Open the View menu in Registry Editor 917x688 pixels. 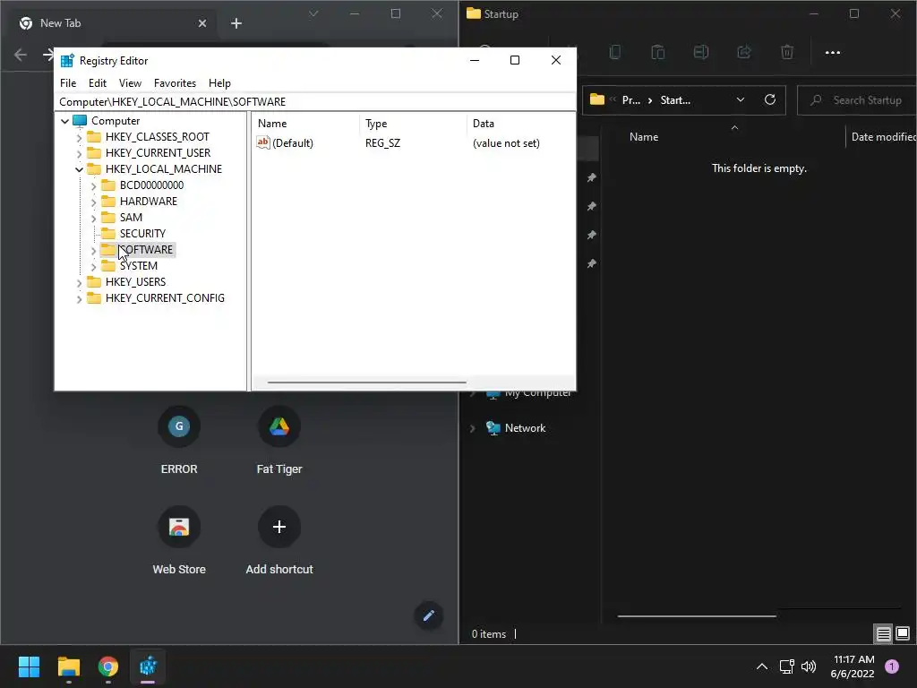pyautogui.click(x=130, y=83)
